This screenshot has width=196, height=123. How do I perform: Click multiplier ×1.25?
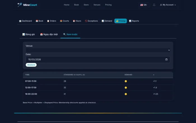point(156,94)
